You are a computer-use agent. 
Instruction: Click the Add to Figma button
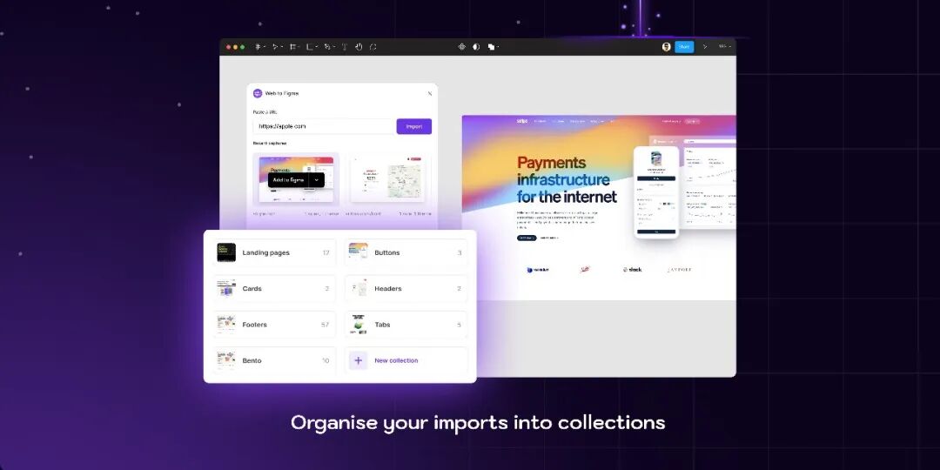point(289,180)
